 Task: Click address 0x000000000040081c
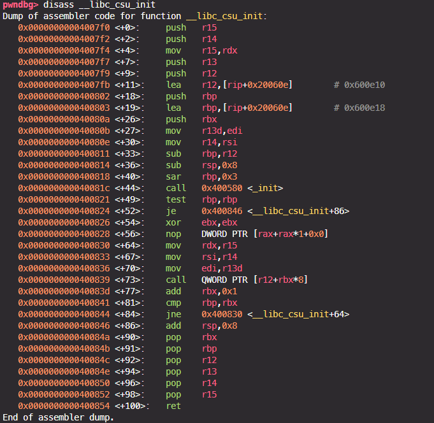coord(64,188)
